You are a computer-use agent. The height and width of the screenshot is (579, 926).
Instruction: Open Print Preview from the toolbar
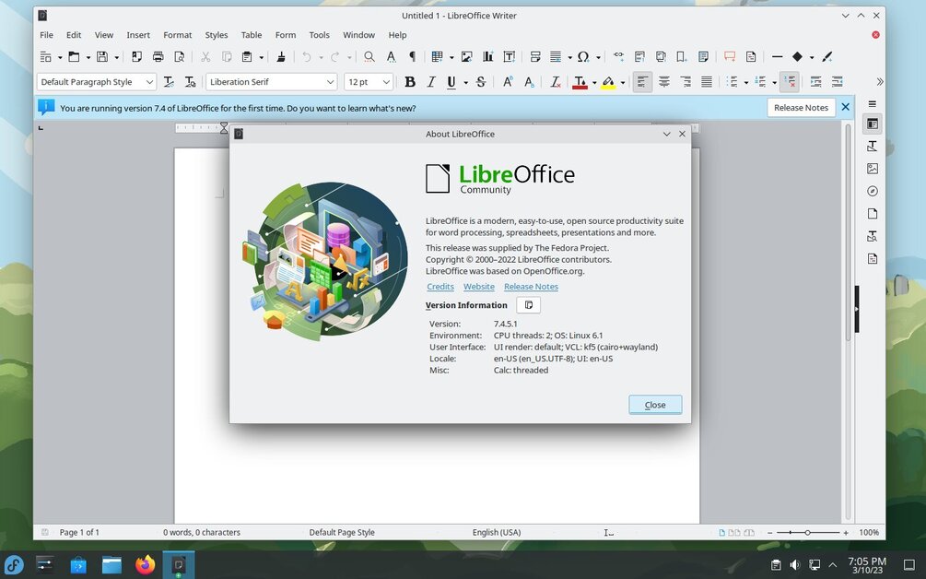pyautogui.click(x=179, y=57)
